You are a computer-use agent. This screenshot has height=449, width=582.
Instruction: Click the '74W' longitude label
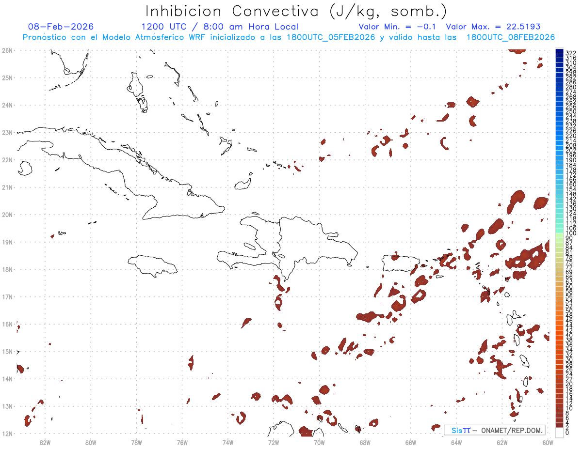[228, 442]
